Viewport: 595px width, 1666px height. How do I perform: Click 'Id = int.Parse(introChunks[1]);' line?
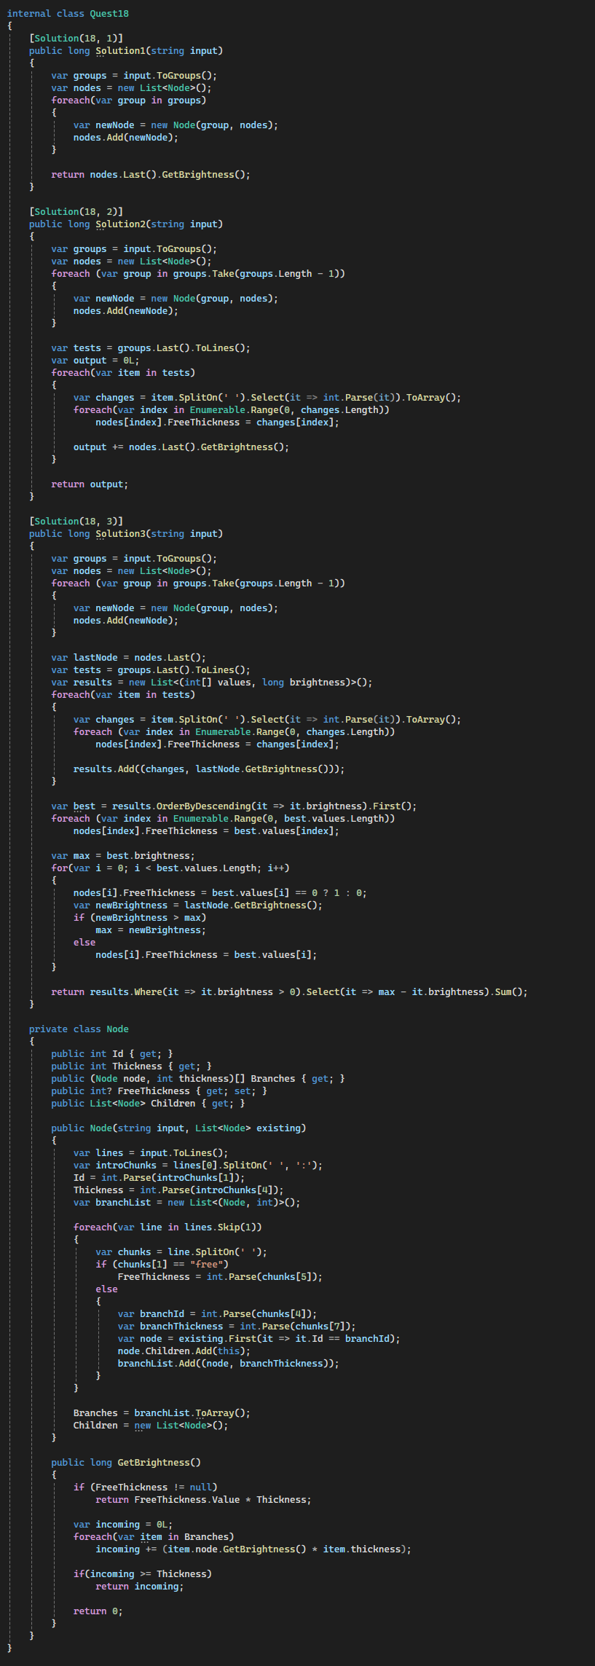pyautogui.click(x=159, y=1177)
